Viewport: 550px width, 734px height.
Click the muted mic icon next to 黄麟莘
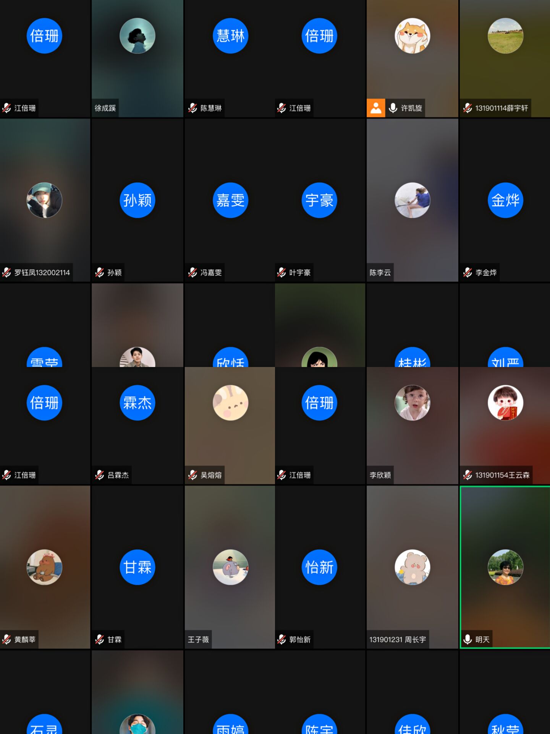click(6, 639)
